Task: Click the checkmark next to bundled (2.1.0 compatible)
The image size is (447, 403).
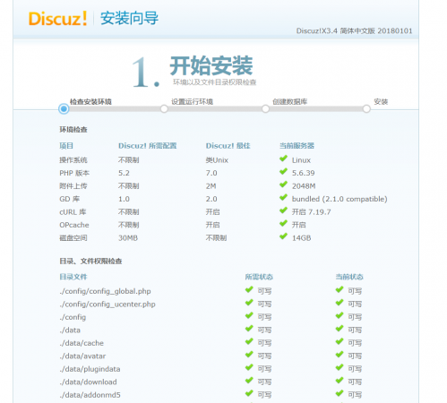Action: (x=283, y=198)
